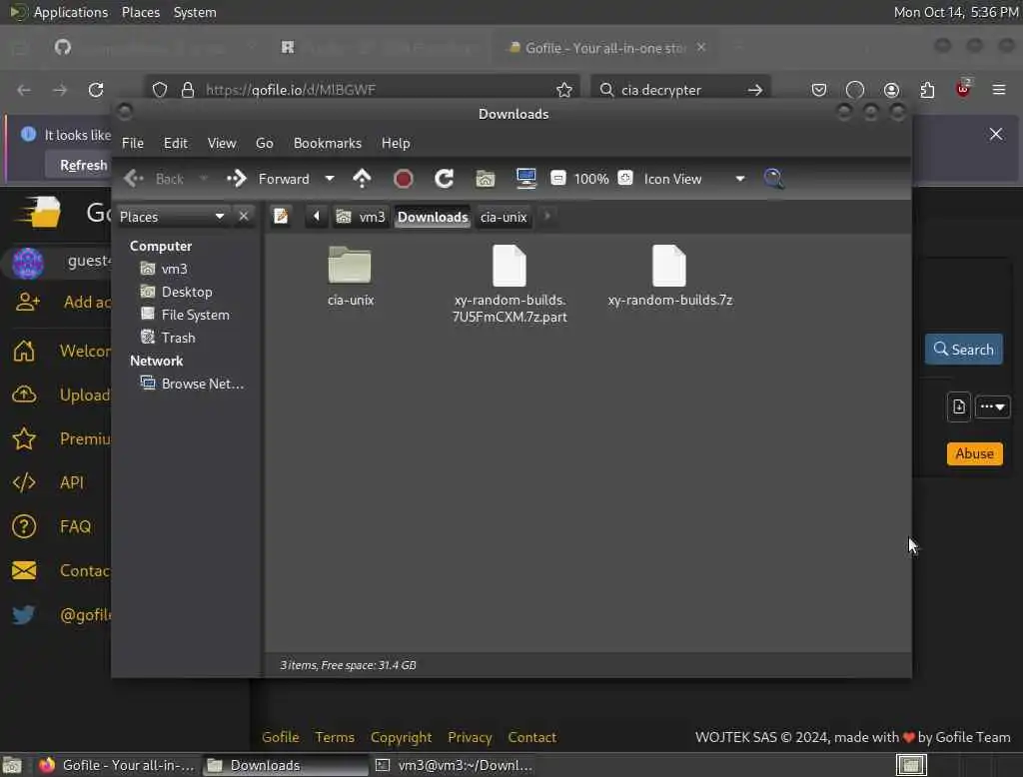Open the View menu

pos(222,143)
